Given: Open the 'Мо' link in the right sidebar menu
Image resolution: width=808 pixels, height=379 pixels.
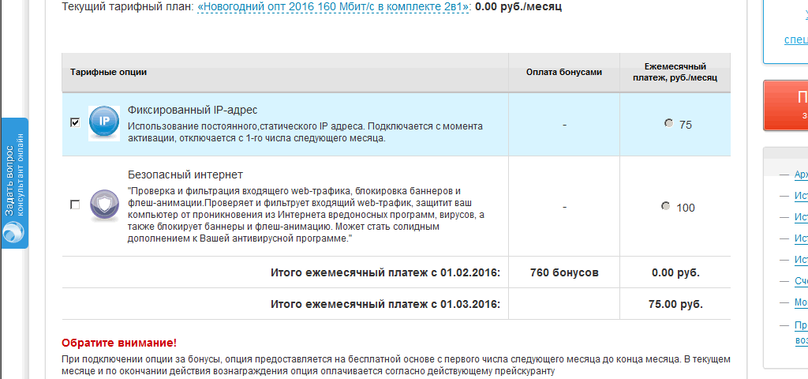Looking at the screenshot, I should (800, 302).
